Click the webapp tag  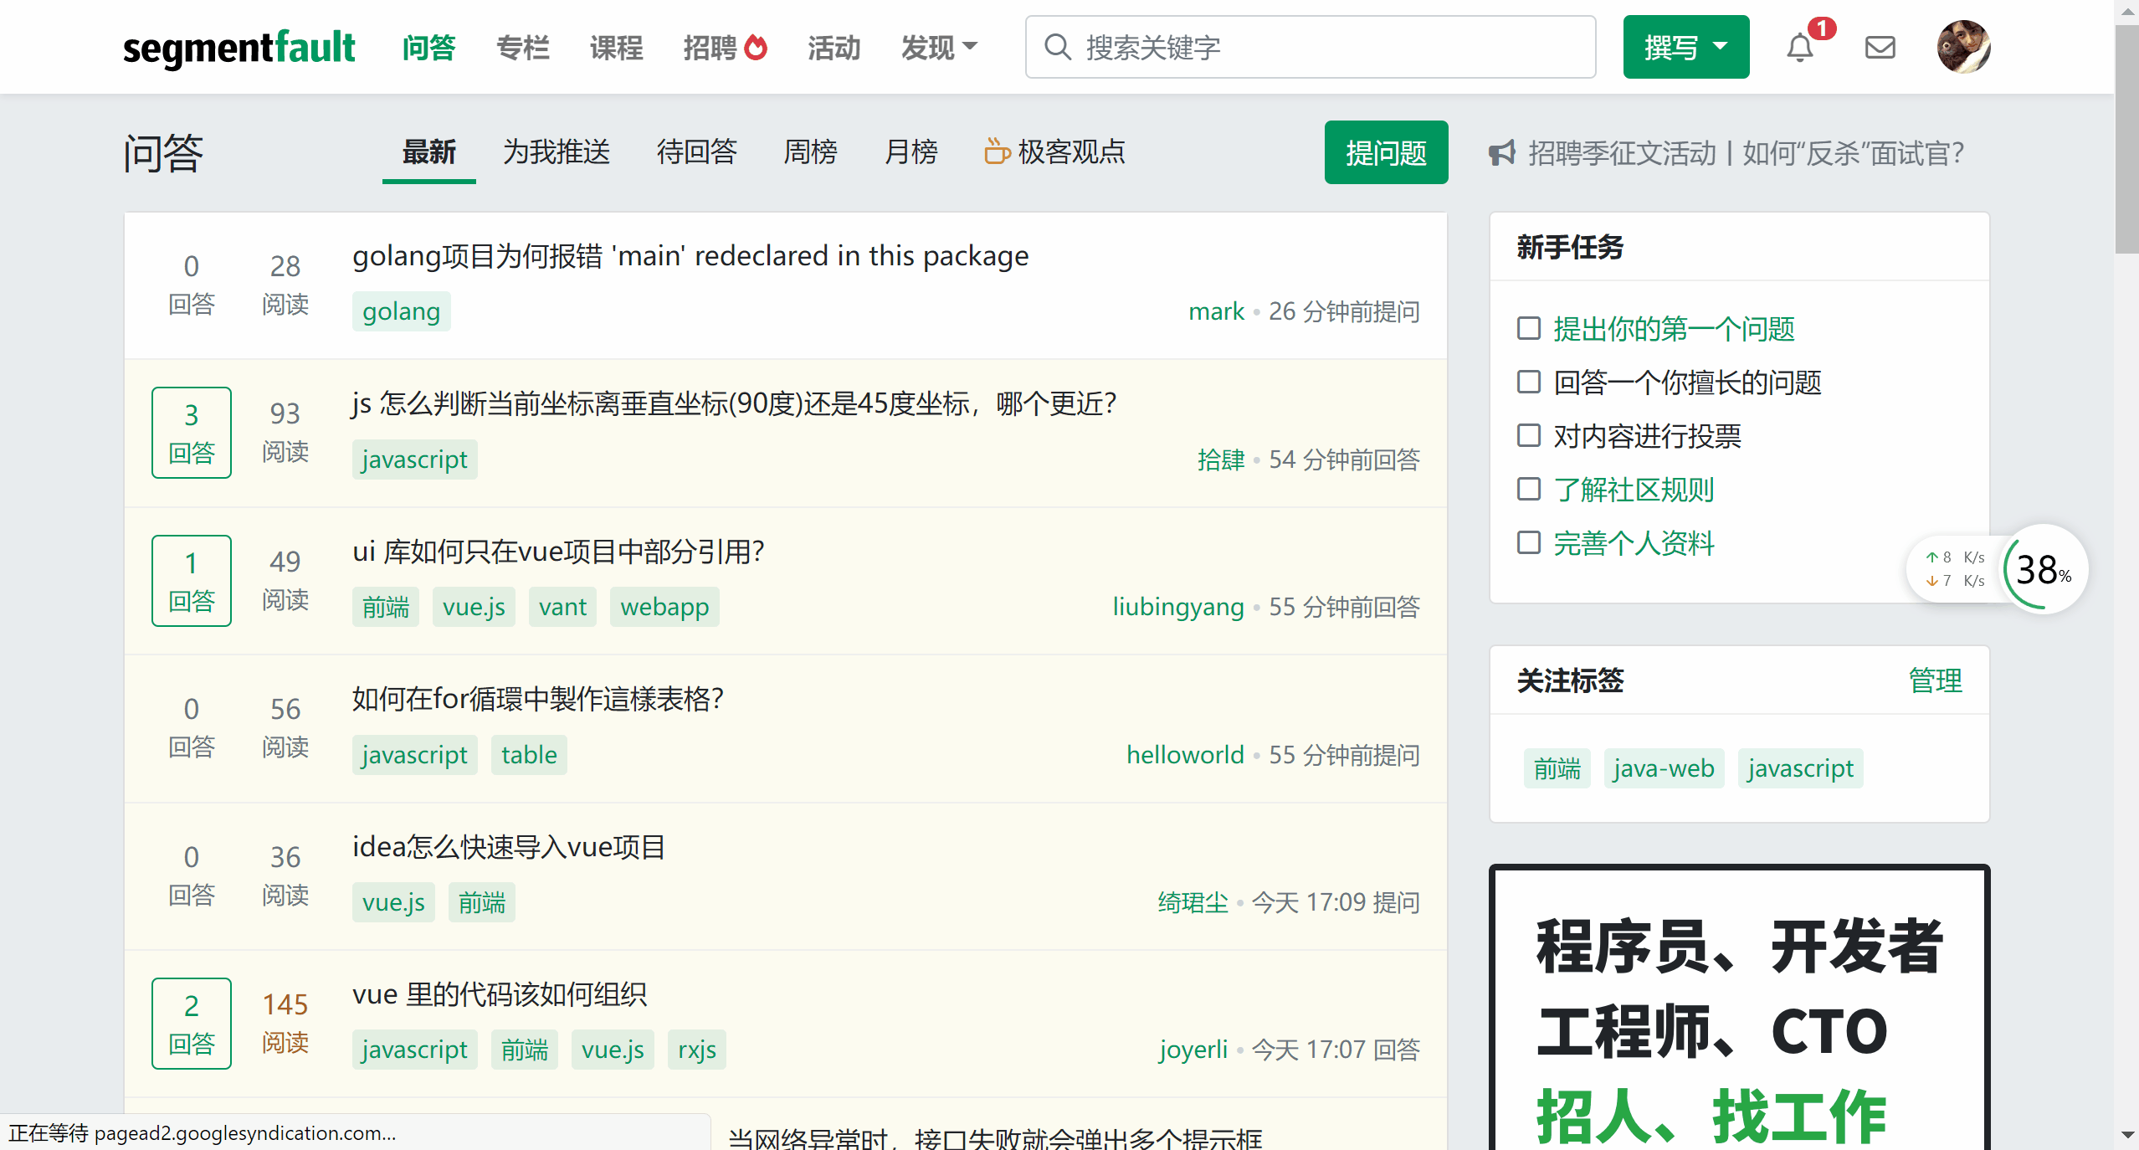point(664,607)
